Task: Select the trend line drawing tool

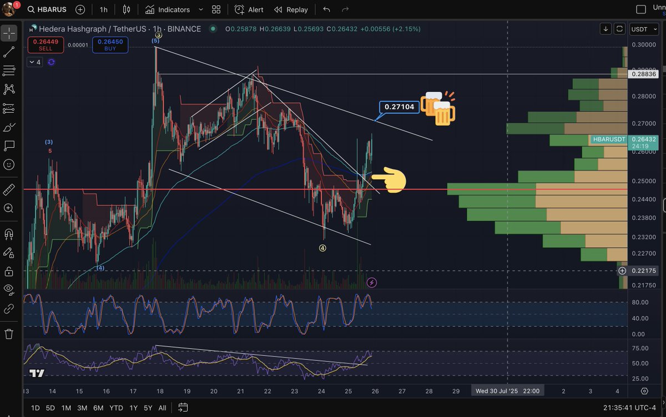Action: point(9,52)
